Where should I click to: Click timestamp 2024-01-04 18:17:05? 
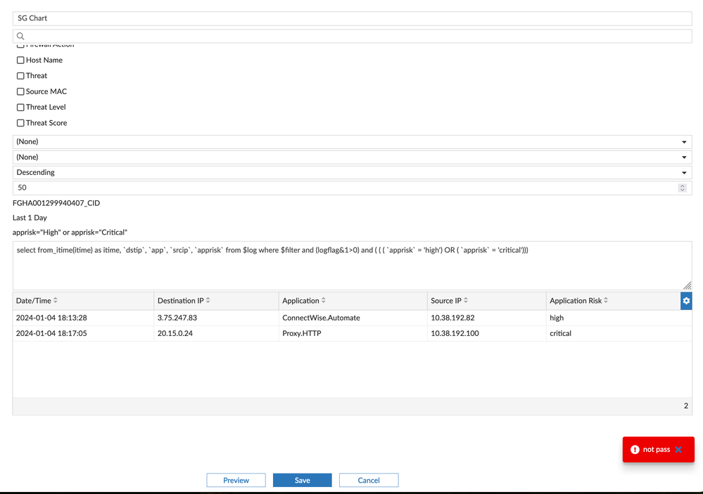[51, 333]
